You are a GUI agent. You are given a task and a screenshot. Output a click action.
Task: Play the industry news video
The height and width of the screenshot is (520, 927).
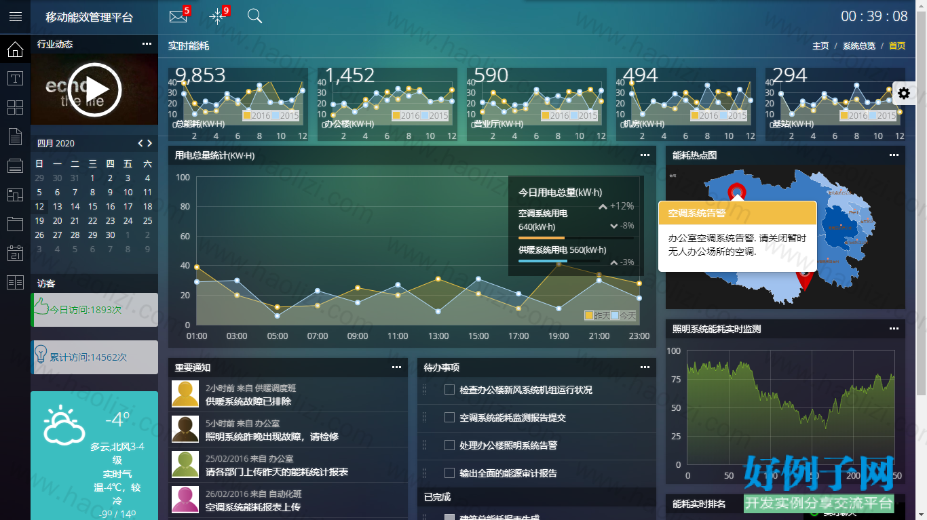pos(94,89)
